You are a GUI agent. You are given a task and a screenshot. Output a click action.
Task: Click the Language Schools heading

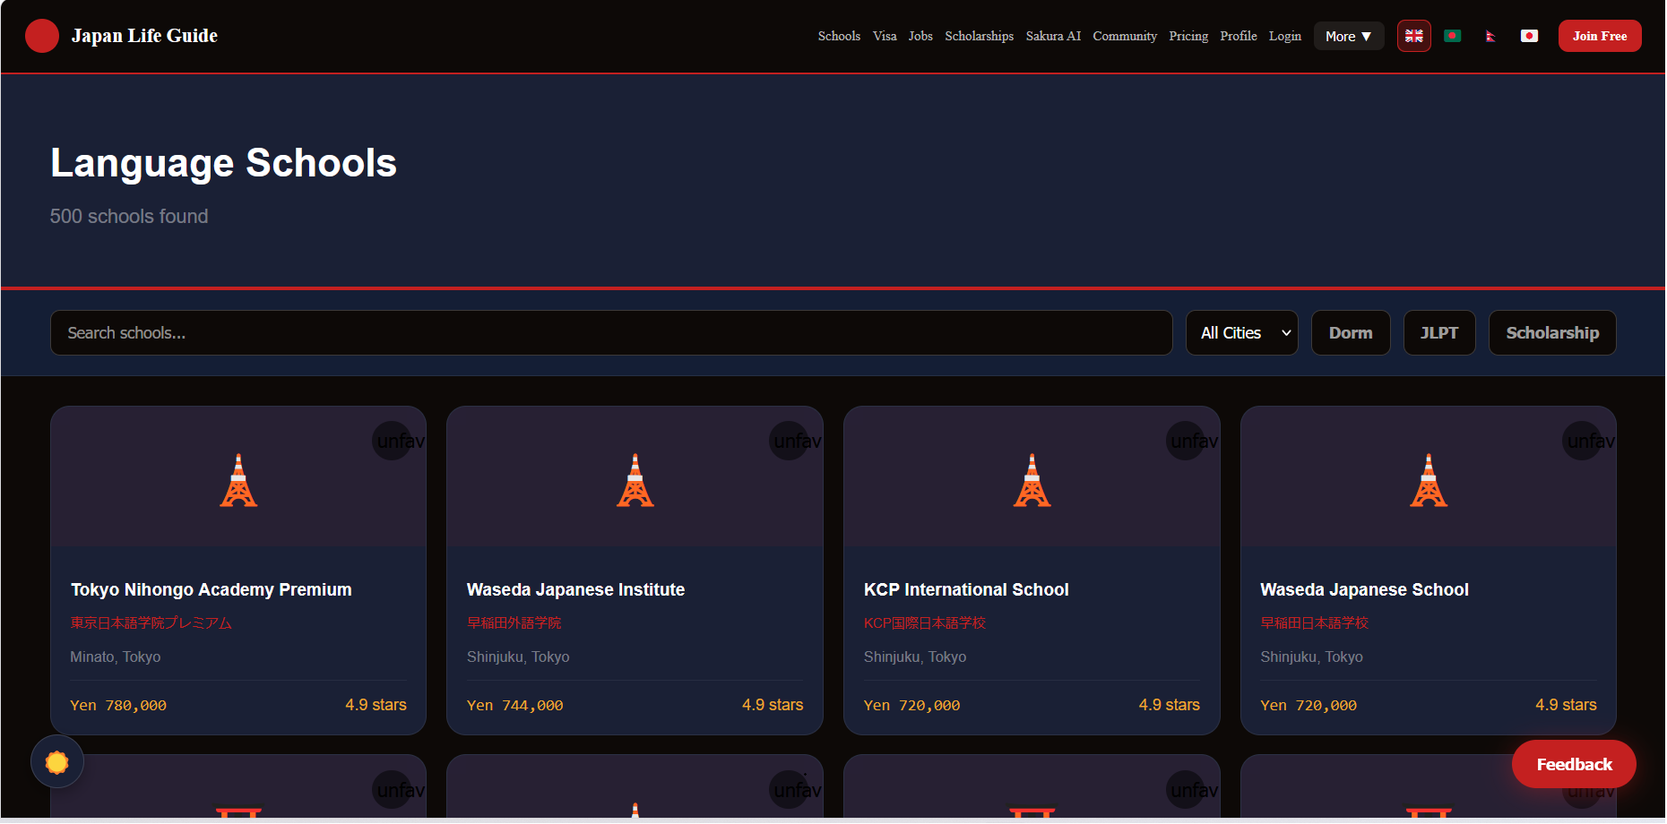(223, 163)
